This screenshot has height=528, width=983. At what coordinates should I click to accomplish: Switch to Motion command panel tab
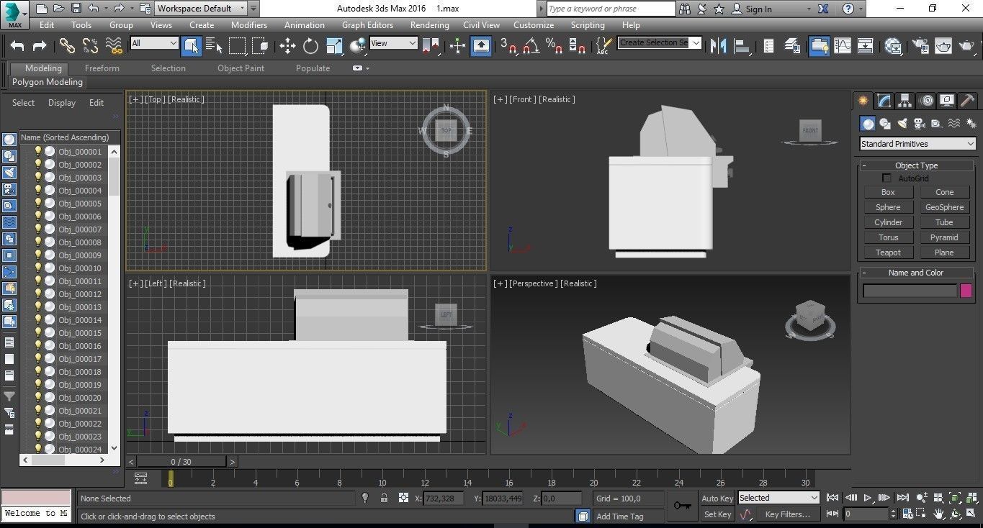point(927,101)
